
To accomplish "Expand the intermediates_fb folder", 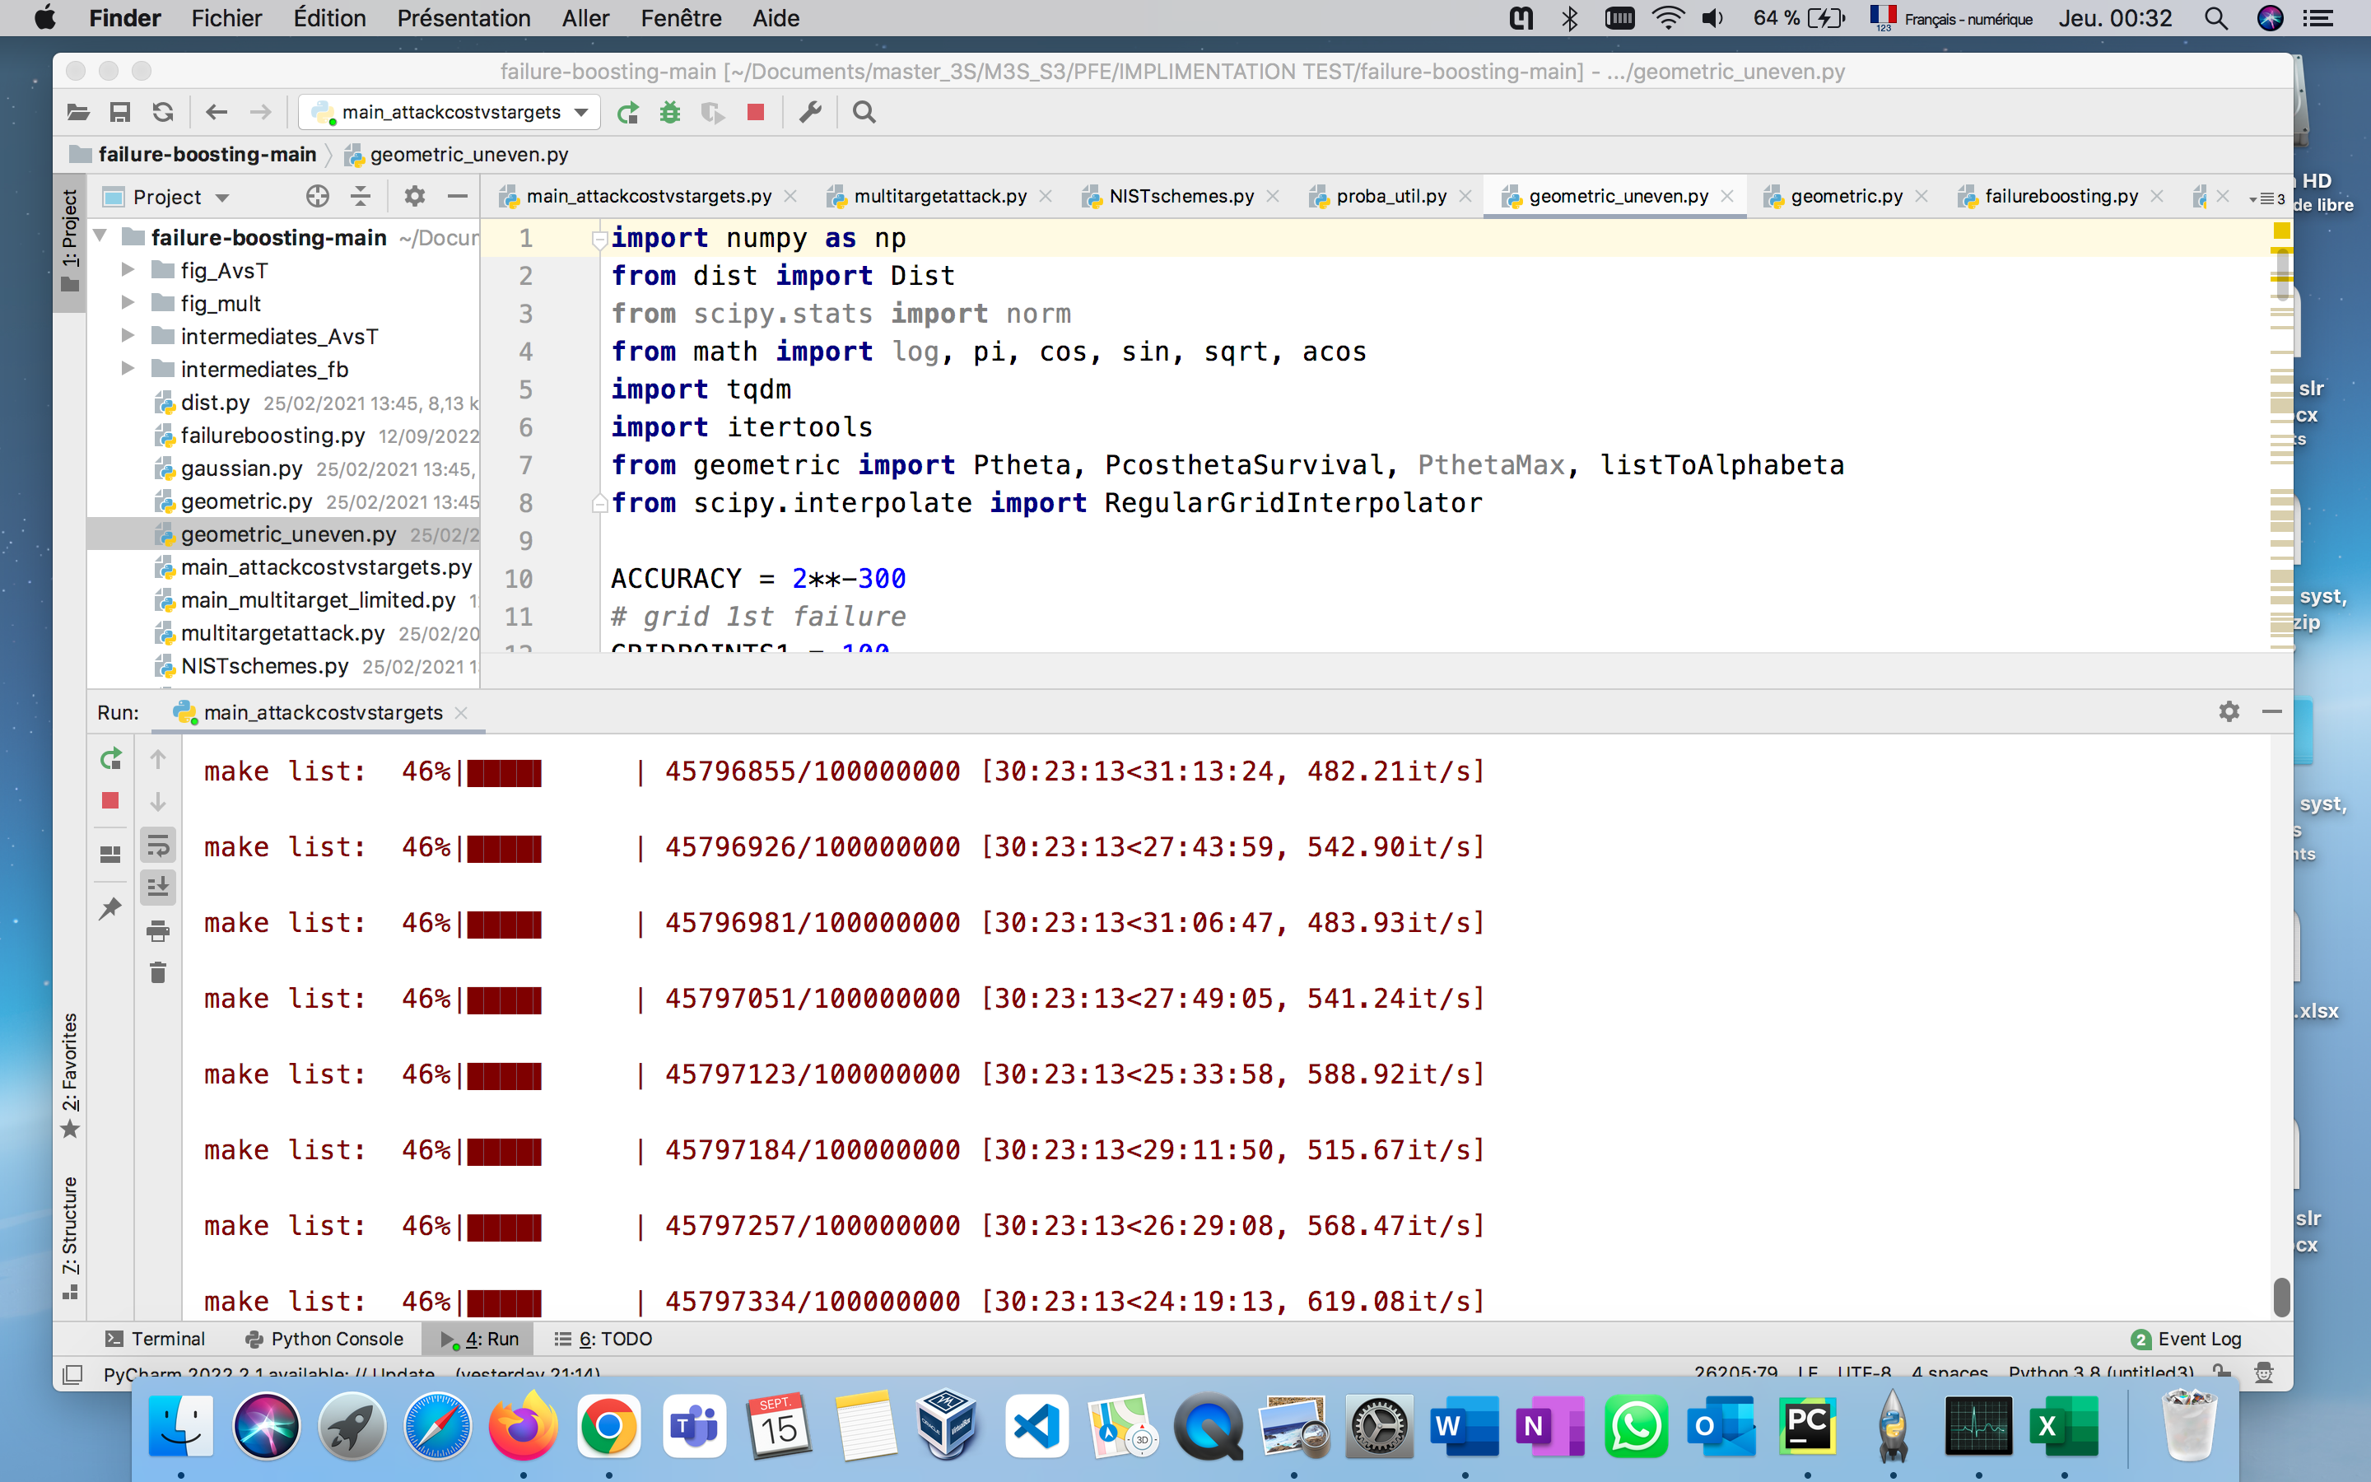I will coord(128,370).
